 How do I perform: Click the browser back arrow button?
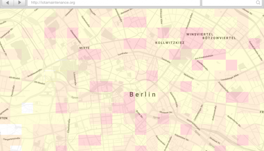click(8, 3)
